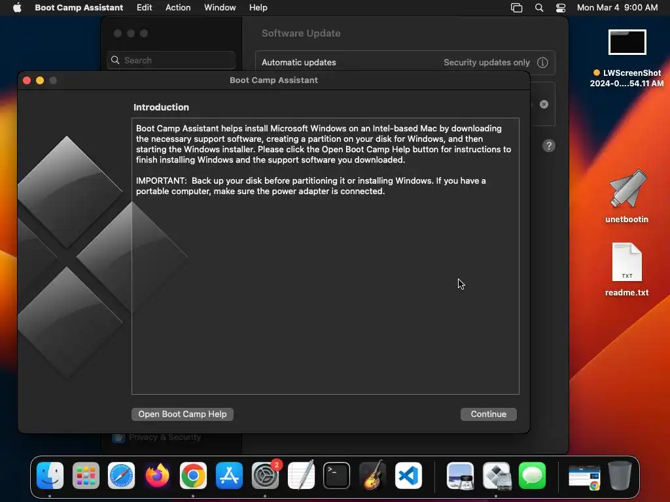Open the Boot Camp Assistant app menu
This screenshot has height=502, width=670.
point(79,7)
